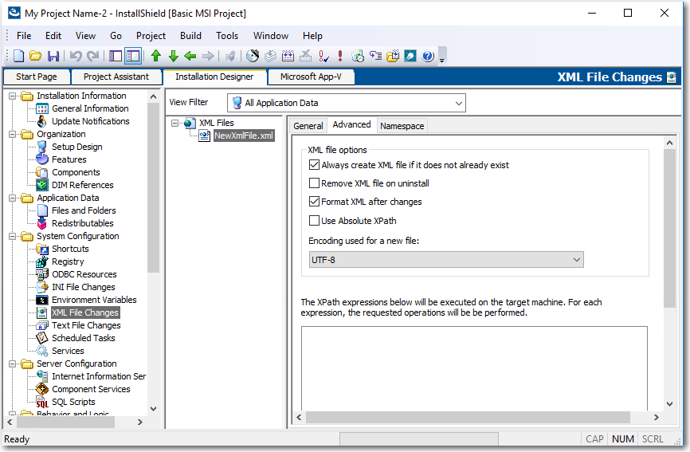The width and height of the screenshot is (690, 452).
Task: Click the Save project disk icon
Action: (x=53, y=56)
